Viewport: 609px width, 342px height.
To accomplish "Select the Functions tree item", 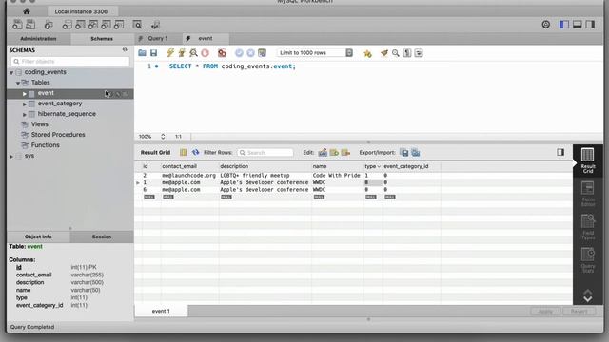I will (45, 145).
